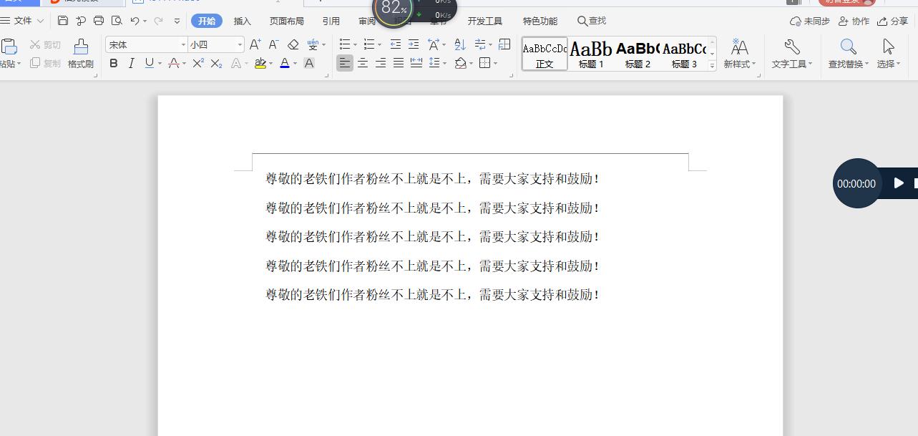Toggle justify alignment
Image resolution: width=918 pixels, height=436 pixels.
[x=399, y=63]
